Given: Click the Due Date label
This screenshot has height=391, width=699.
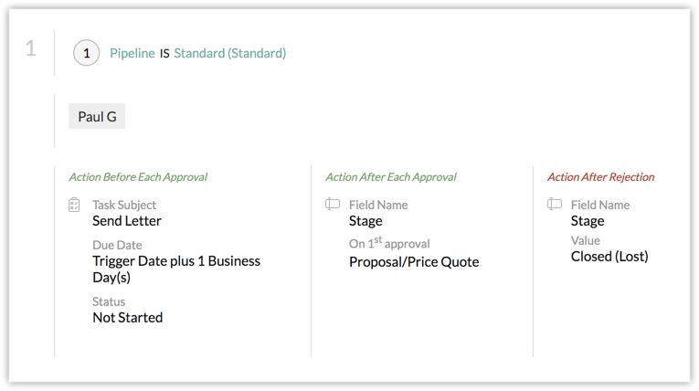Looking at the screenshot, I should click(117, 245).
